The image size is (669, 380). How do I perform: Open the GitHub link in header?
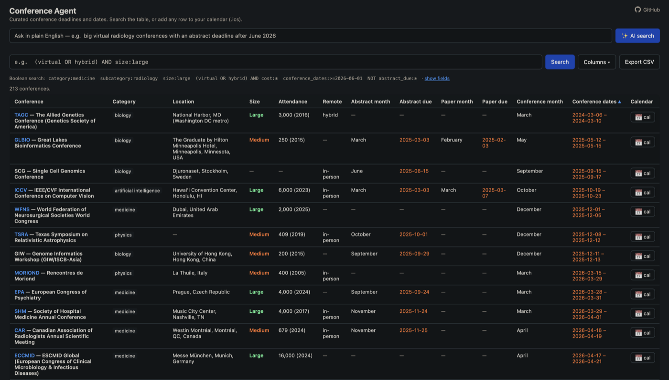(x=647, y=10)
